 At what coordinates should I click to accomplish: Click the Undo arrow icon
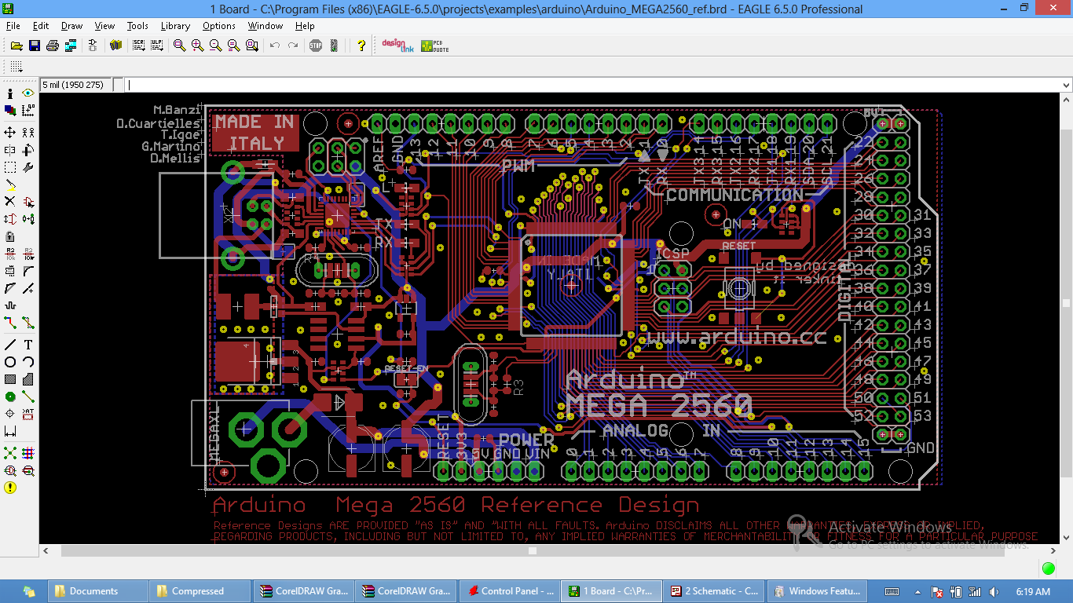pos(275,46)
